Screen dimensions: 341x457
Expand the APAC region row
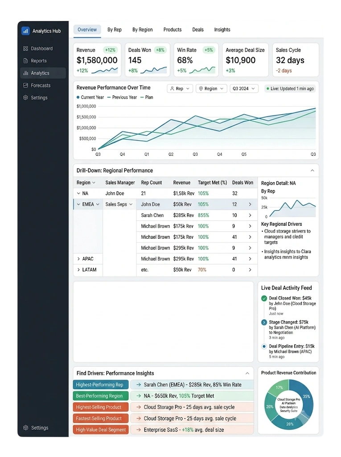pyautogui.click(x=78, y=259)
